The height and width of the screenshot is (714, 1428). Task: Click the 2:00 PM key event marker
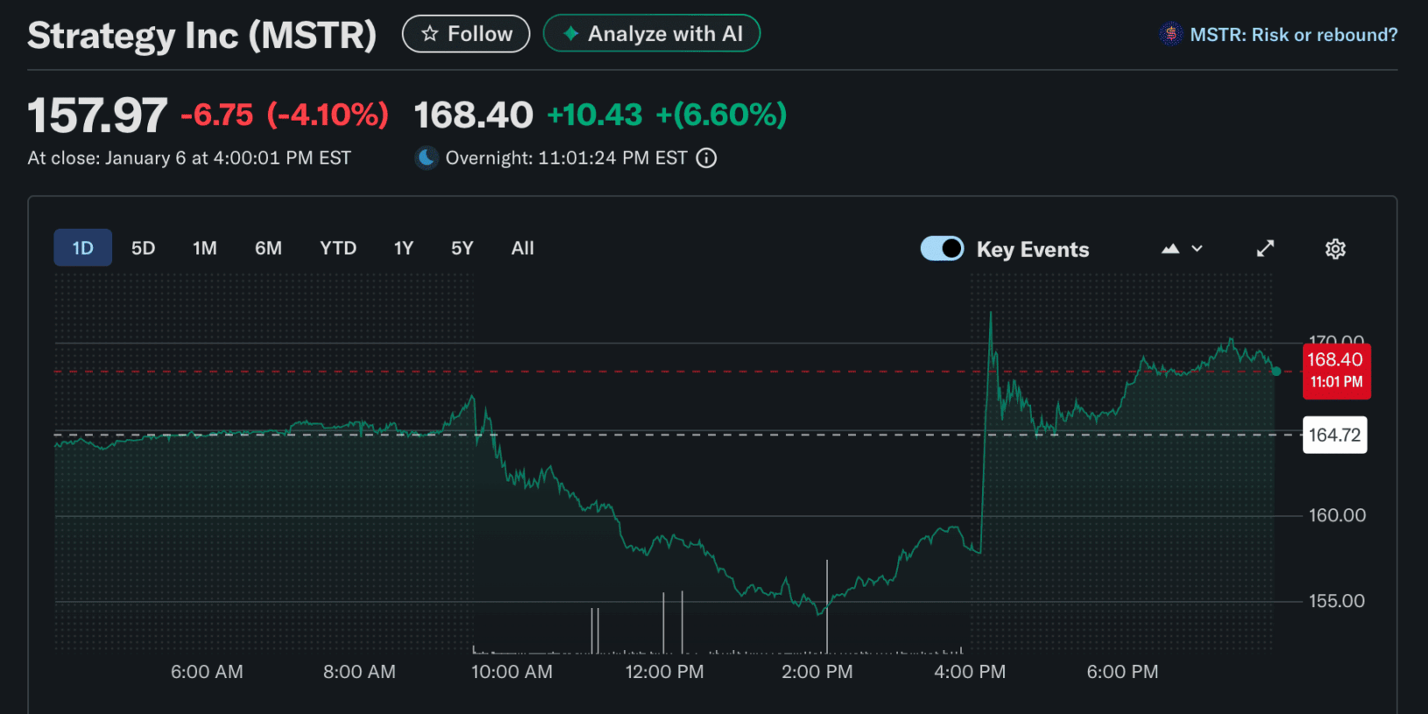click(x=826, y=604)
